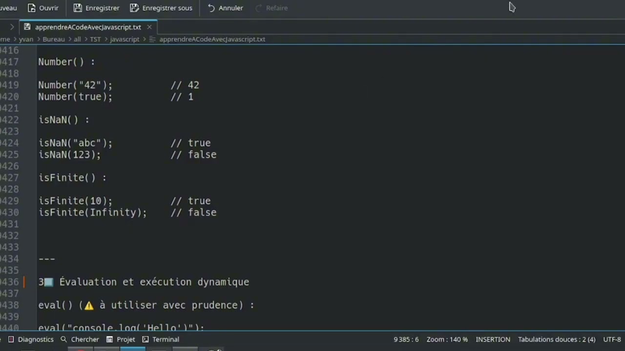The image size is (625, 351).
Task: Click the Projet panel icon
Action: point(110,339)
